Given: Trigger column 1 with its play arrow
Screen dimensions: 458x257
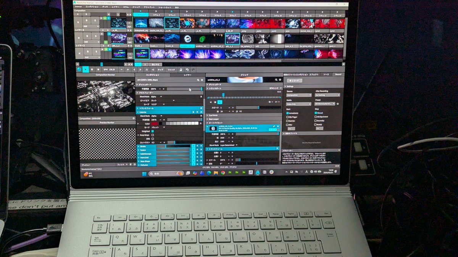Looking at the screenshot, I should click(x=141, y=11).
